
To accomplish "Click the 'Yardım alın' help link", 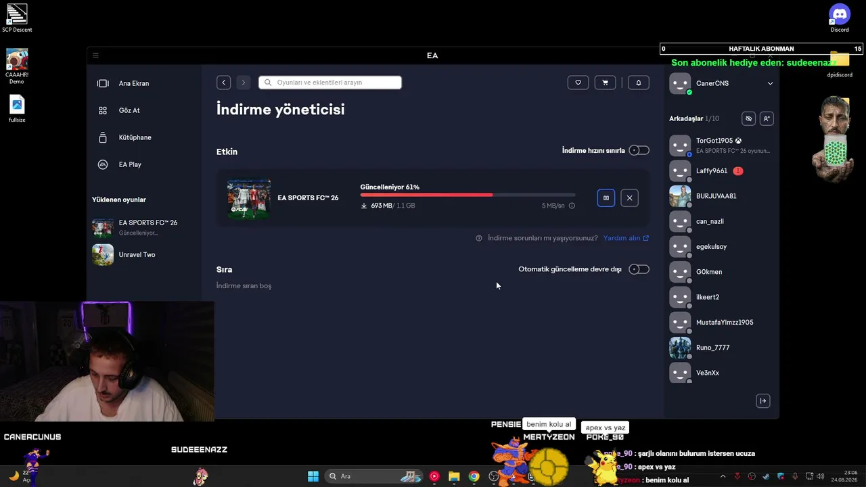I will 626,238.
